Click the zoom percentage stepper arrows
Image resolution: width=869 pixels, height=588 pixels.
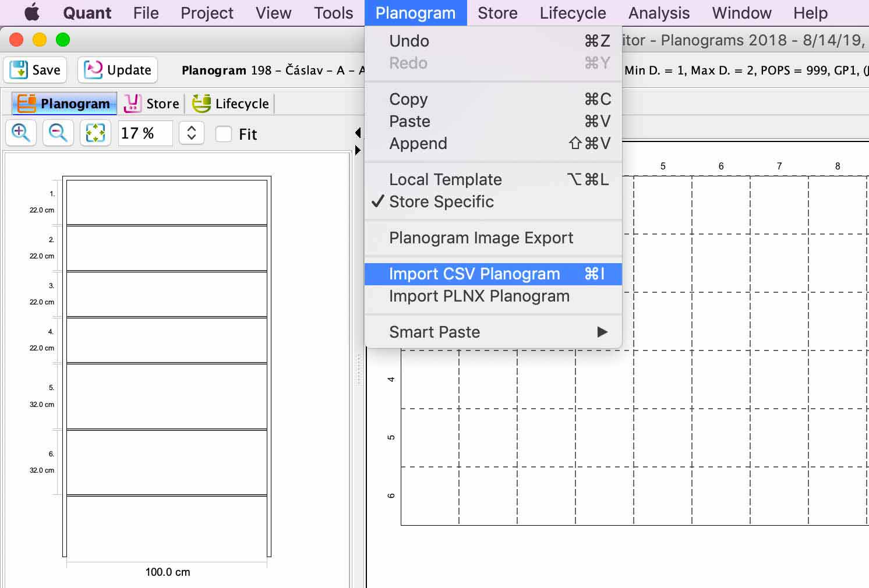191,133
